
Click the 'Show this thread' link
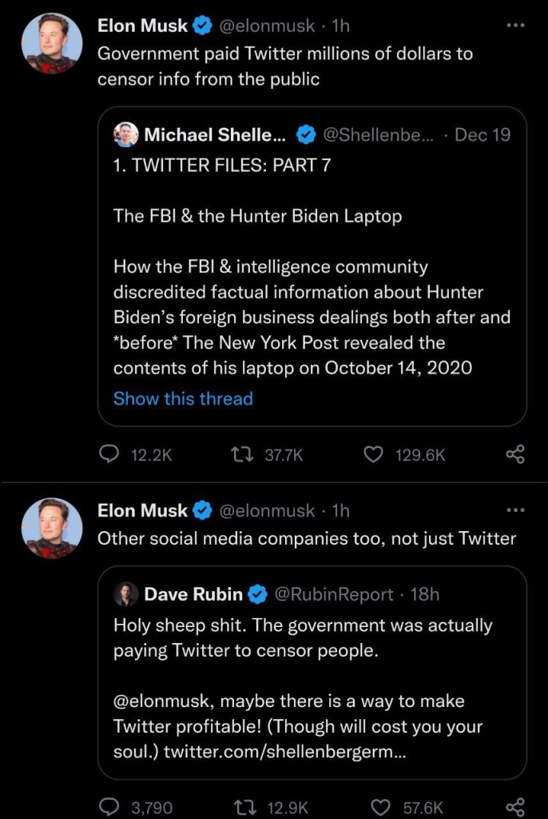[183, 398]
